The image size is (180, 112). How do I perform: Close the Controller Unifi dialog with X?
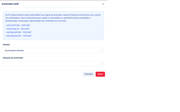(x=103, y=4)
